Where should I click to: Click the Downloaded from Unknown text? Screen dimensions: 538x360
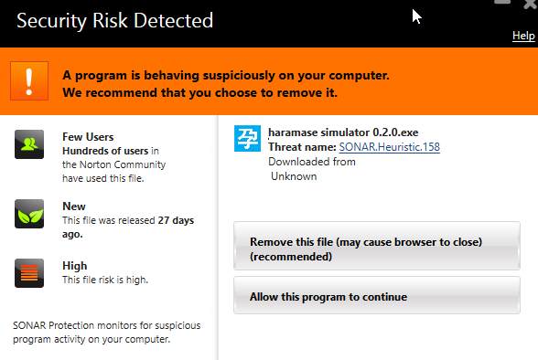311,169
